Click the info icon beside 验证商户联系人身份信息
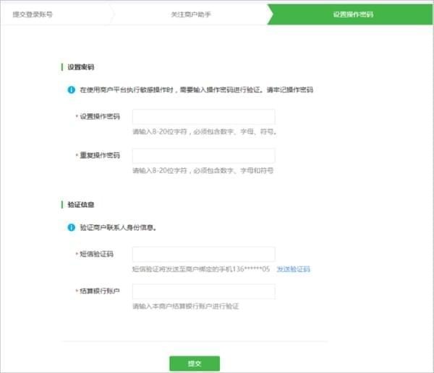Image resolution: width=434 pixels, height=373 pixels. pos(71,227)
